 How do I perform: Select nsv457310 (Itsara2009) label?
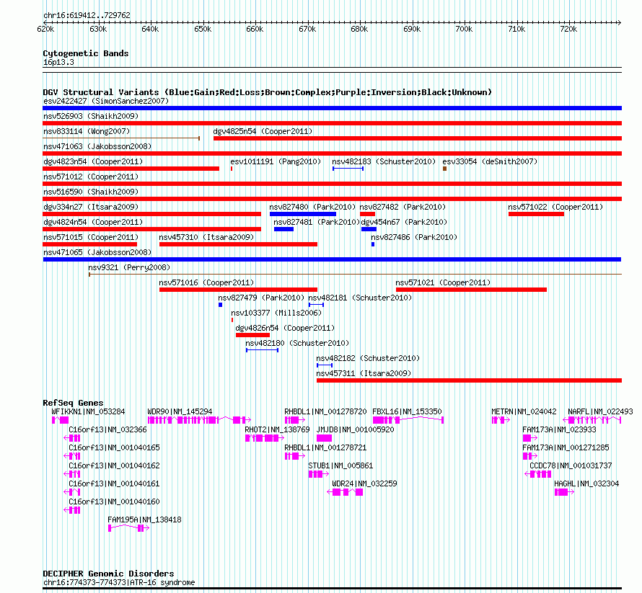pos(206,237)
